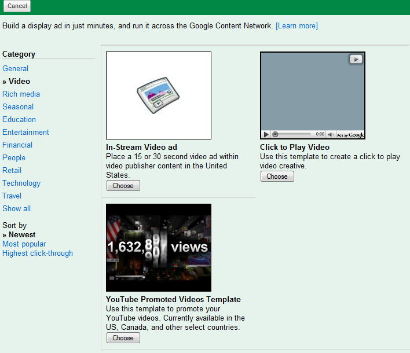Click the In-Stream Video ad thumbnail
This screenshot has height=353, width=410.
[x=159, y=95]
